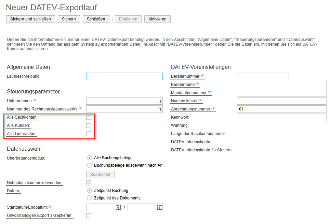Click the Sichern button
The width and height of the screenshot is (331, 224).
(x=69, y=19)
